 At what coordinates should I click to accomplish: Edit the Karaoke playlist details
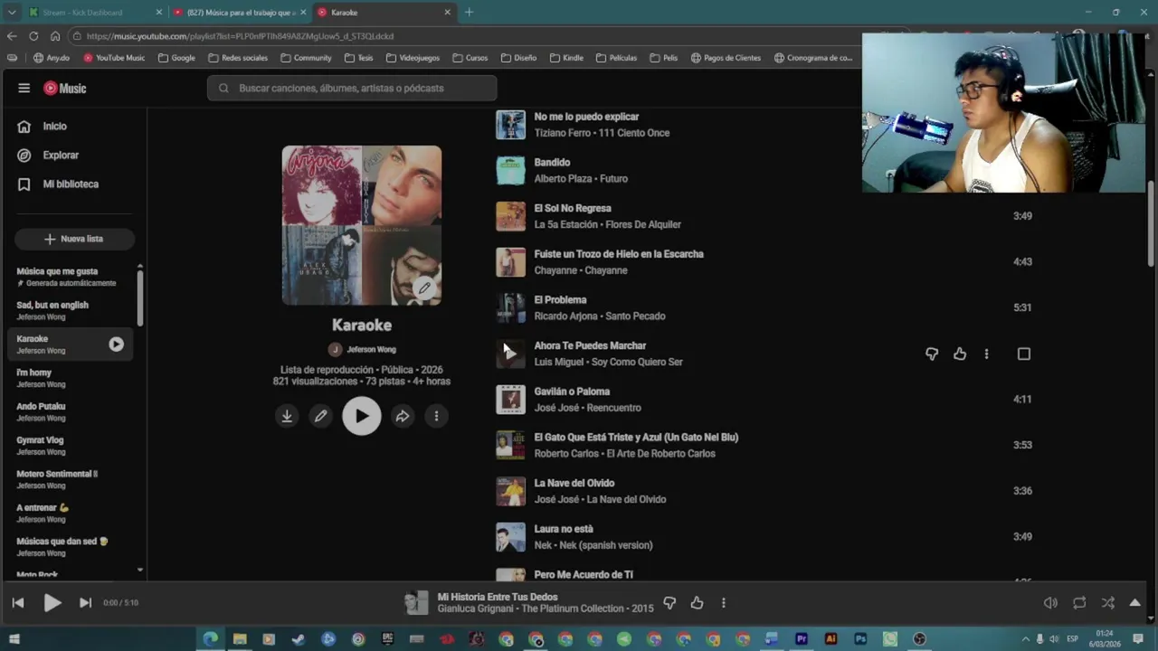point(320,416)
